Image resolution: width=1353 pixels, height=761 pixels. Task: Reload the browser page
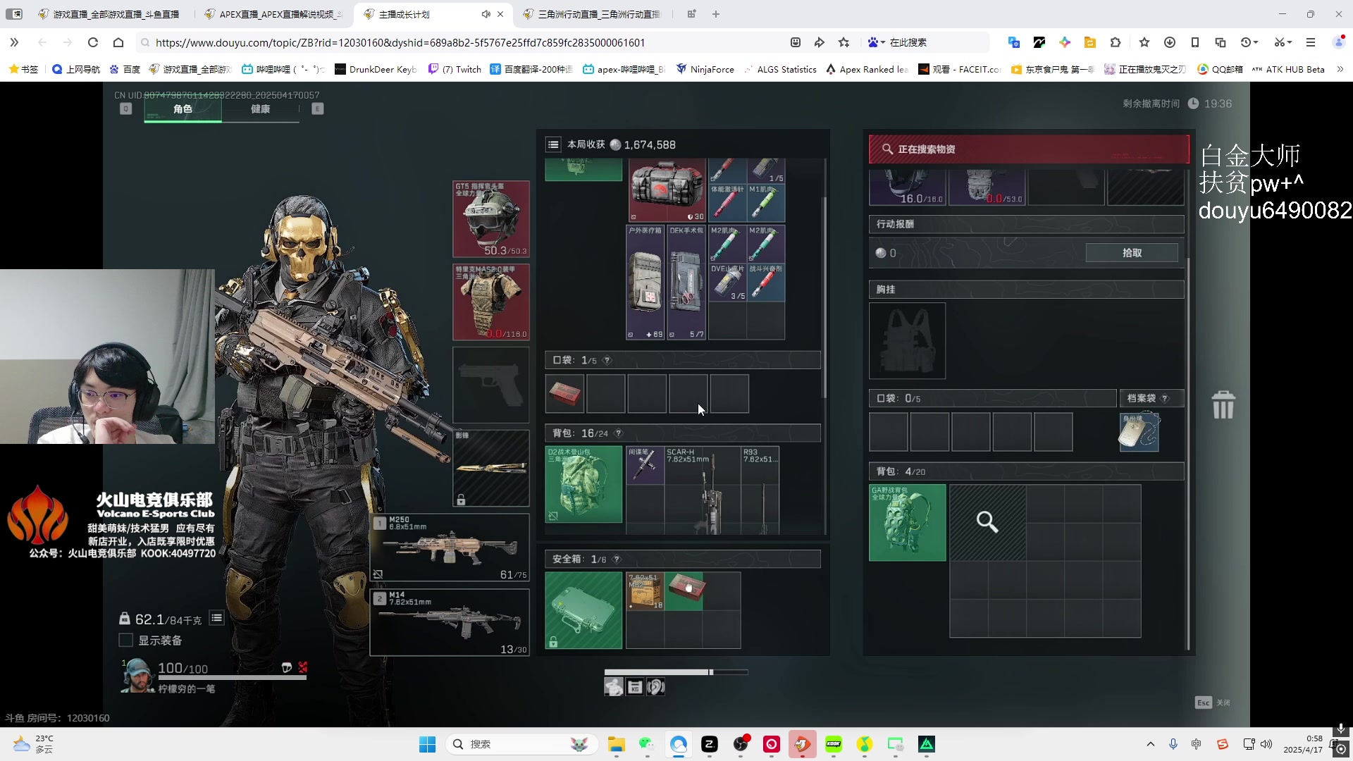92,42
